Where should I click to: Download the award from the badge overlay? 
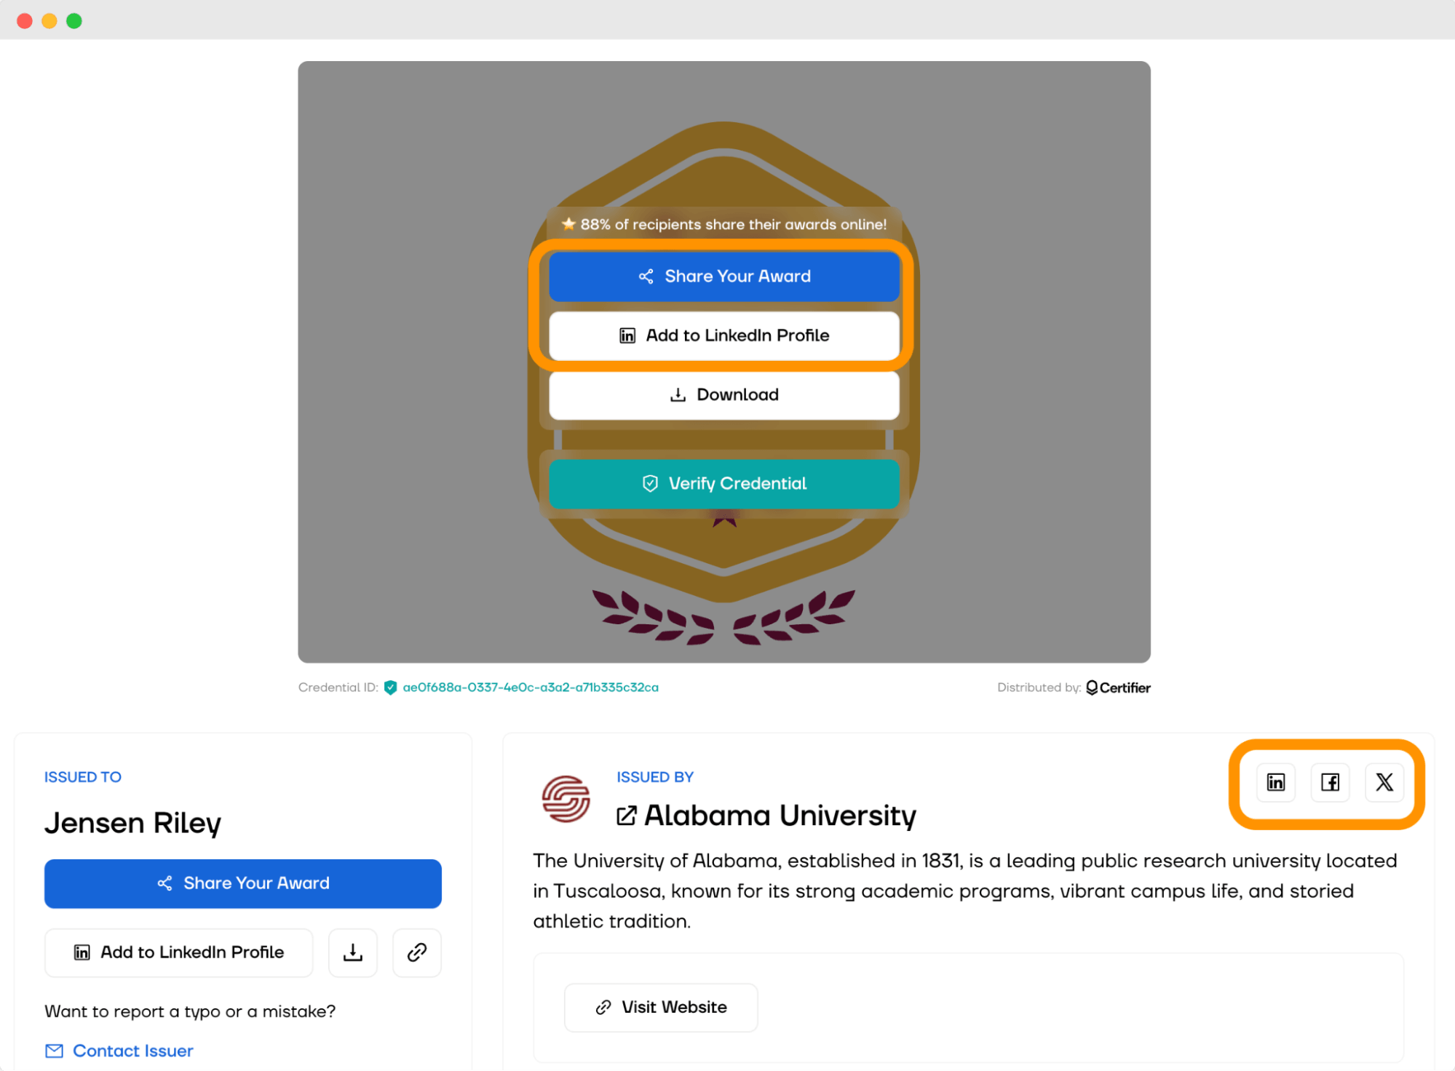pyautogui.click(x=724, y=395)
